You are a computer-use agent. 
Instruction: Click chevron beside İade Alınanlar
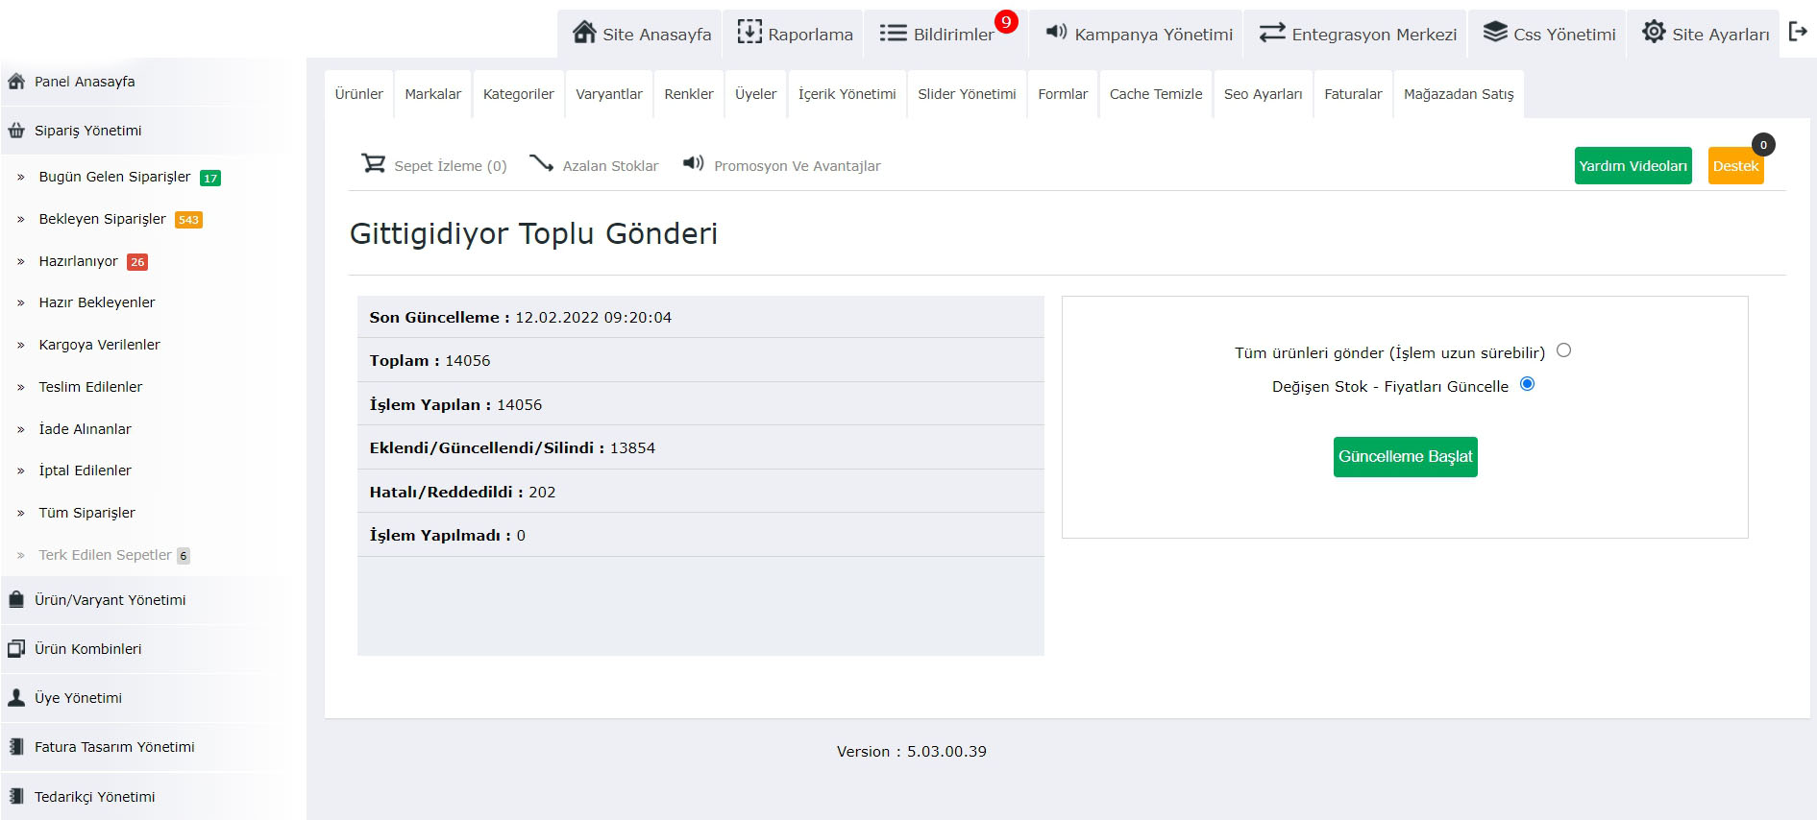pyautogui.click(x=21, y=430)
